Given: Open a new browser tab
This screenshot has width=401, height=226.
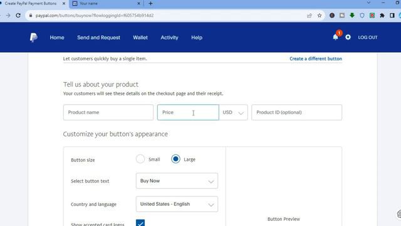Looking at the screenshot, I should click(150, 4).
